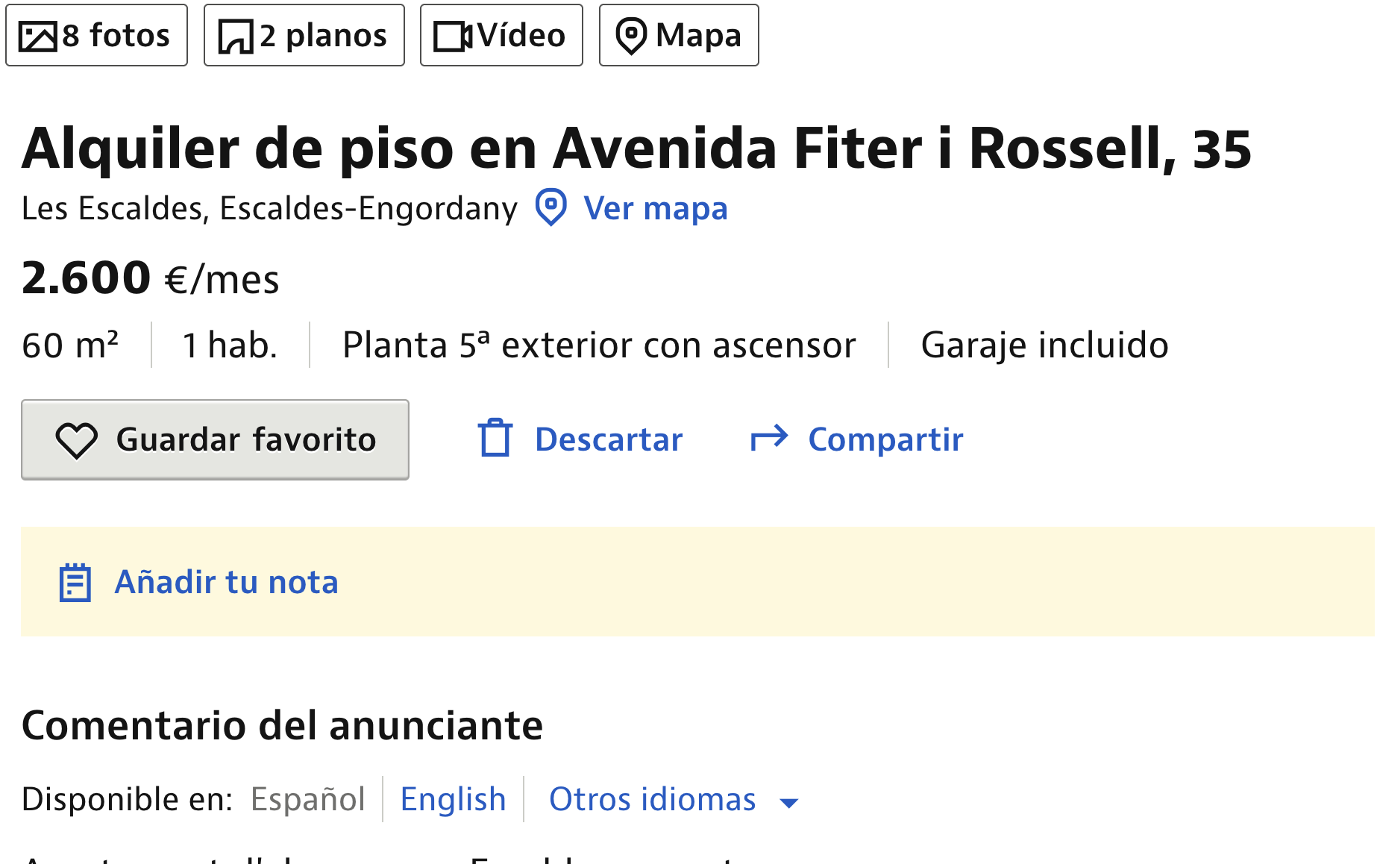Open the Mapa view
Image resolution: width=1377 pixels, height=864 pixels.
pos(679,35)
